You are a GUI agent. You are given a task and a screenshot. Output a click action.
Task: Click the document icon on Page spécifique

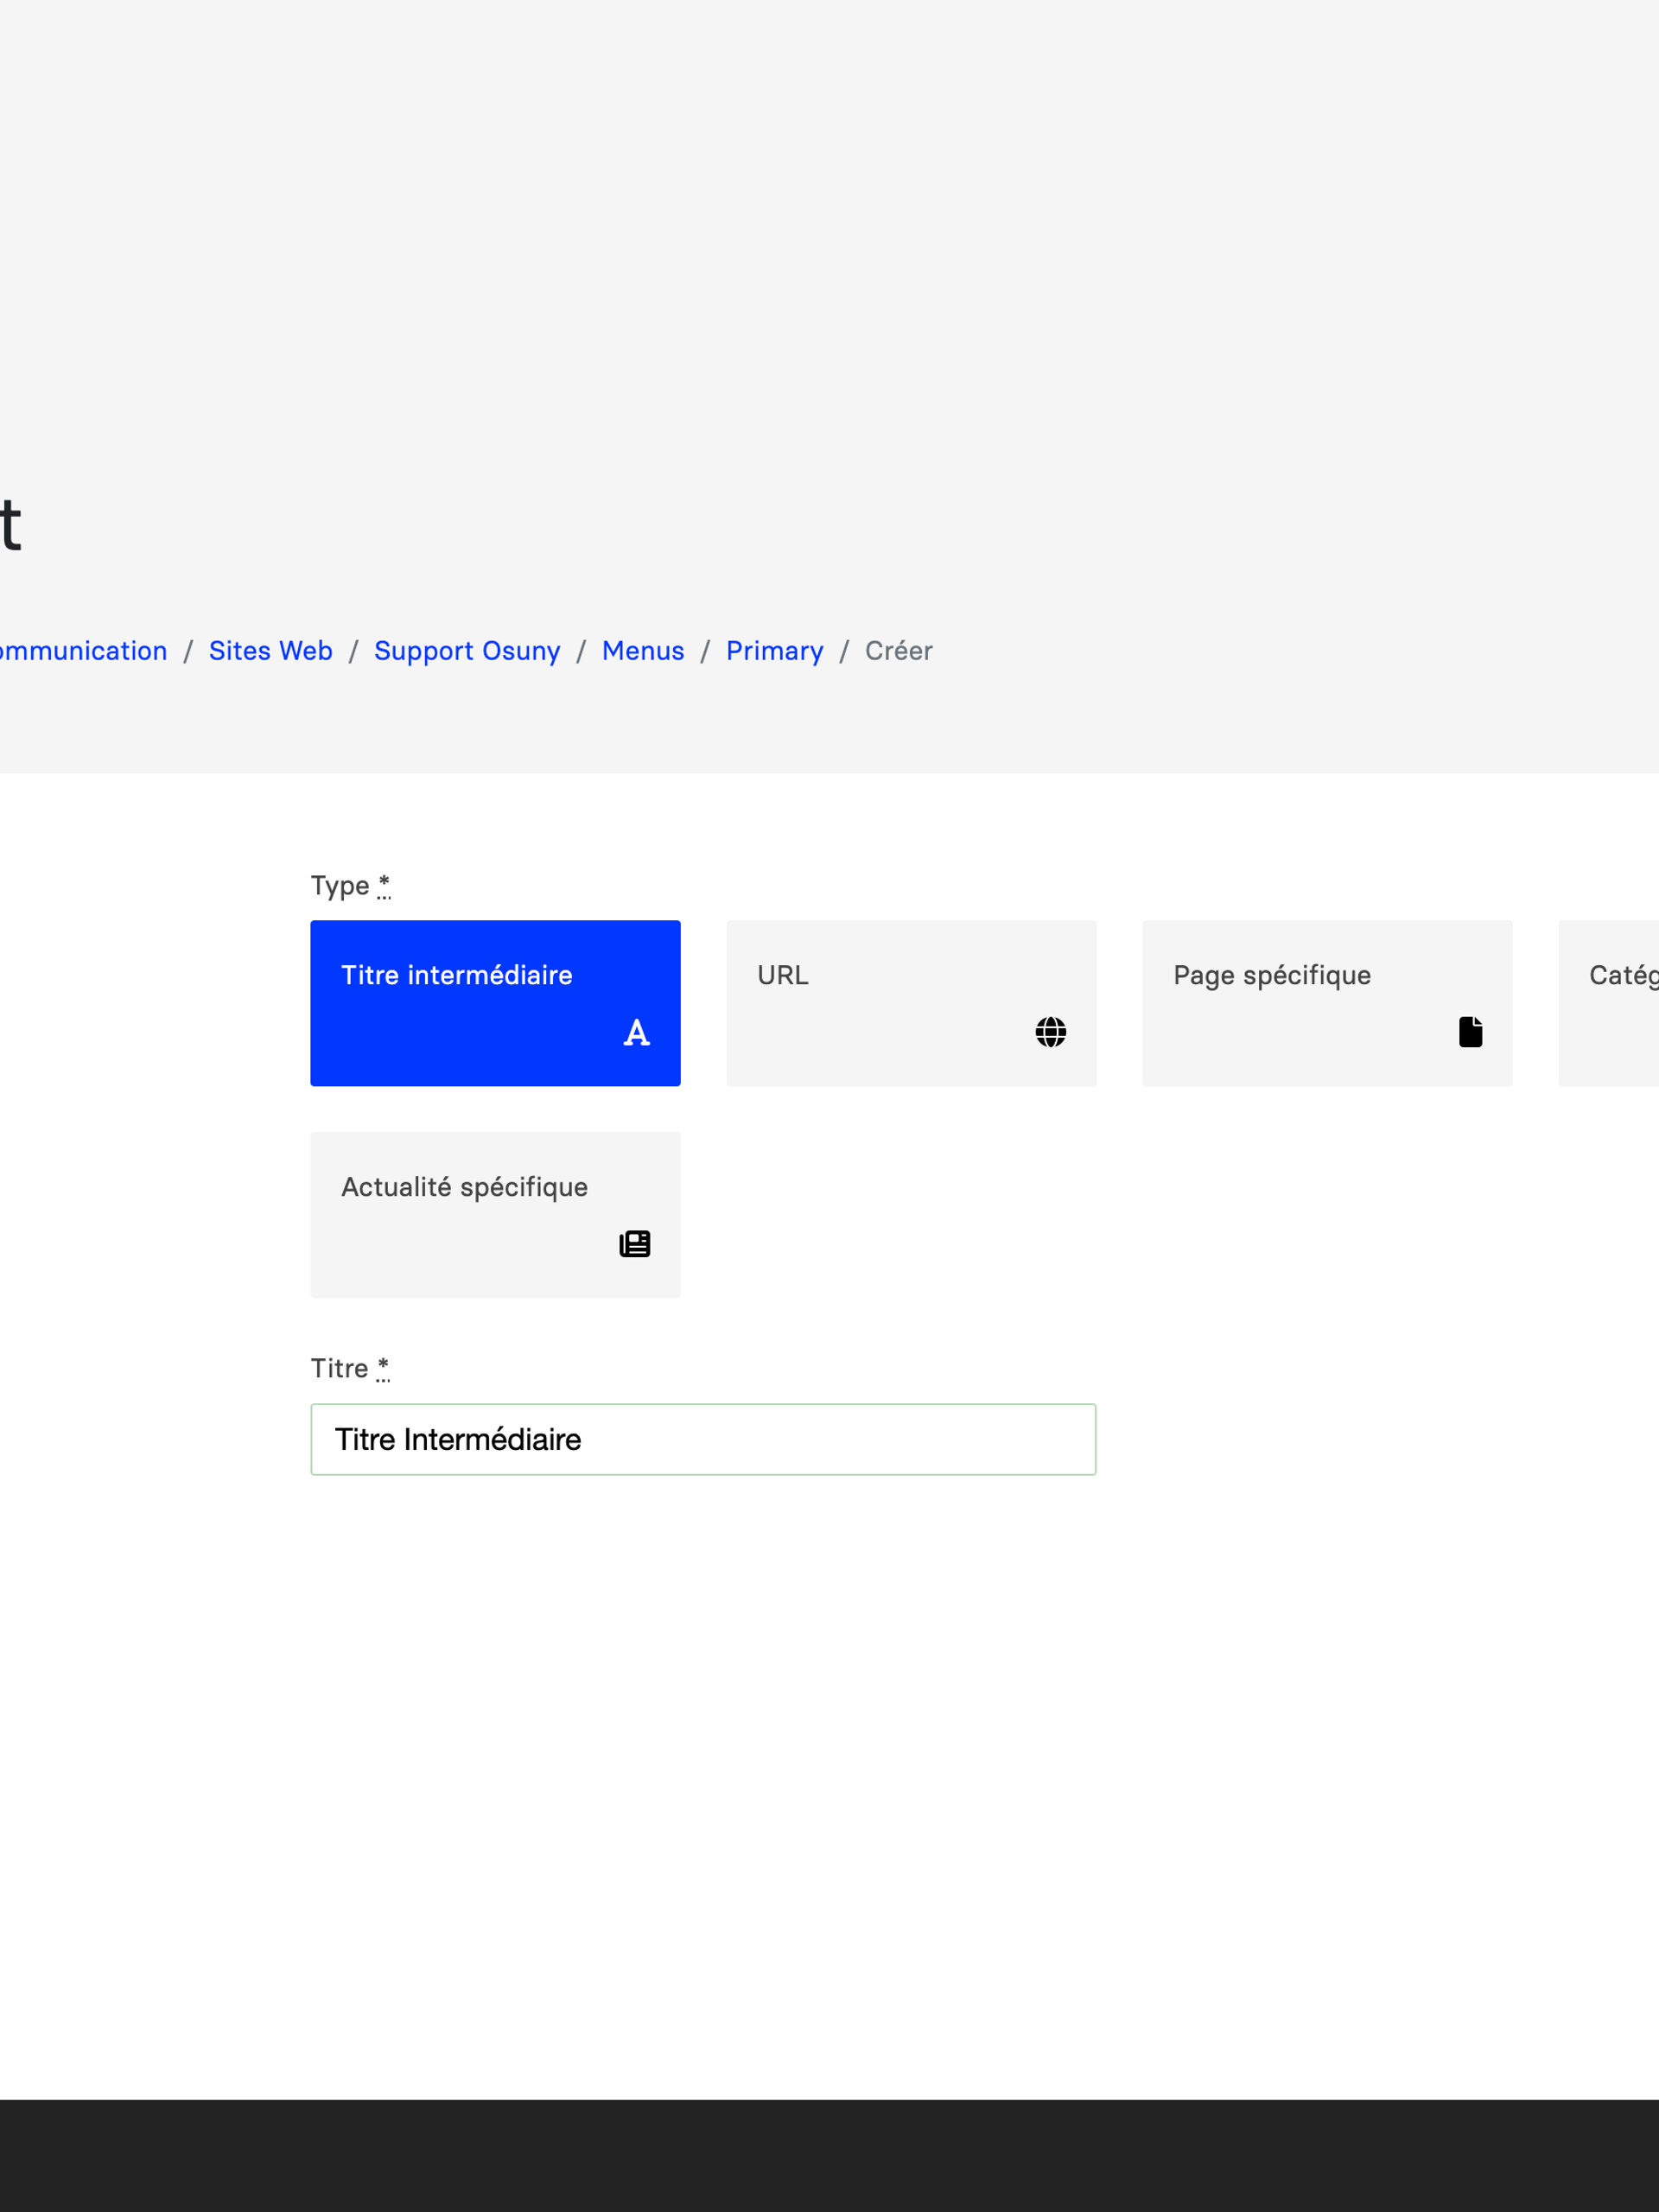pos(1470,1032)
